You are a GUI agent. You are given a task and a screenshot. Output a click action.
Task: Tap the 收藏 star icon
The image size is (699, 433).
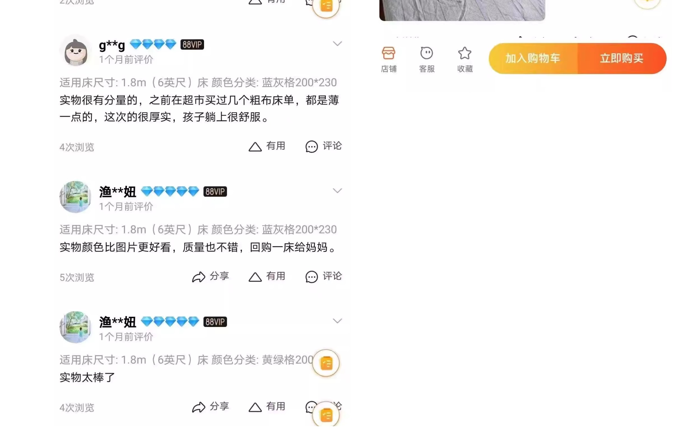(x=464, y=59)
